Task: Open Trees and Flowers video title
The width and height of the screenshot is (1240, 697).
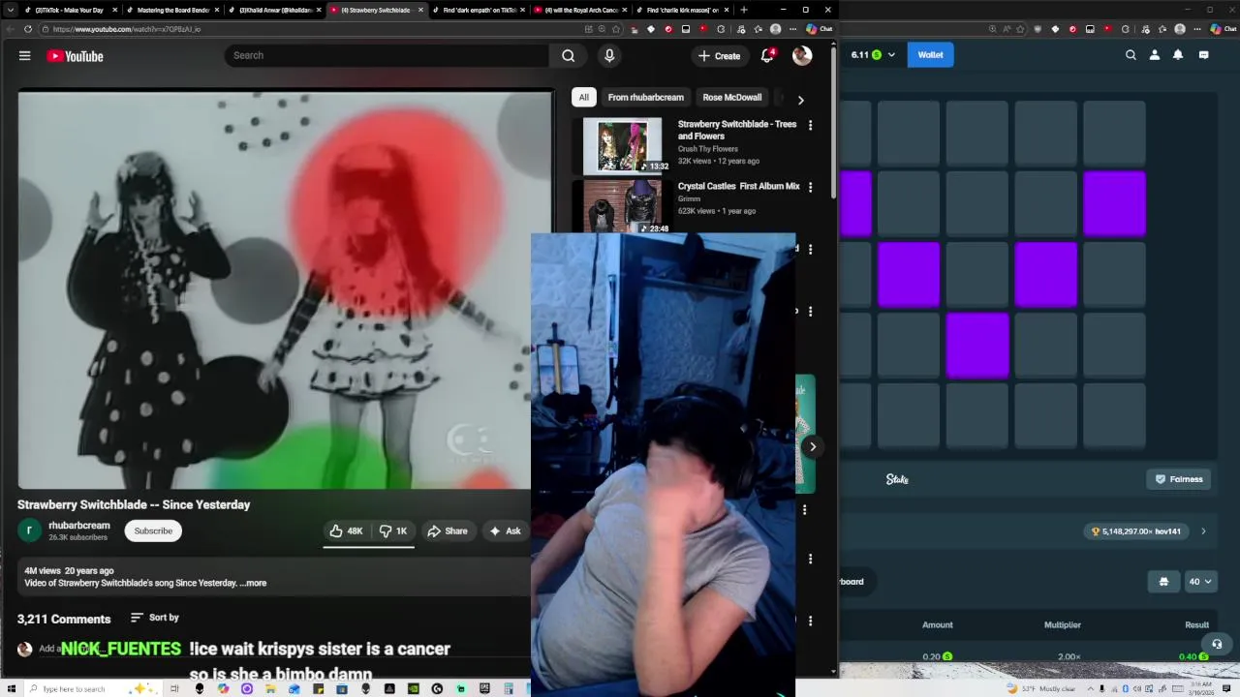Action: [737, 130]
